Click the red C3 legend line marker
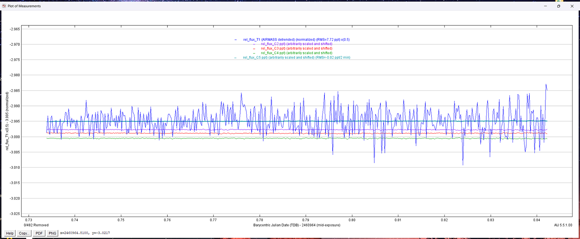Viewport: 580px width, 239px height. point(254,49)
